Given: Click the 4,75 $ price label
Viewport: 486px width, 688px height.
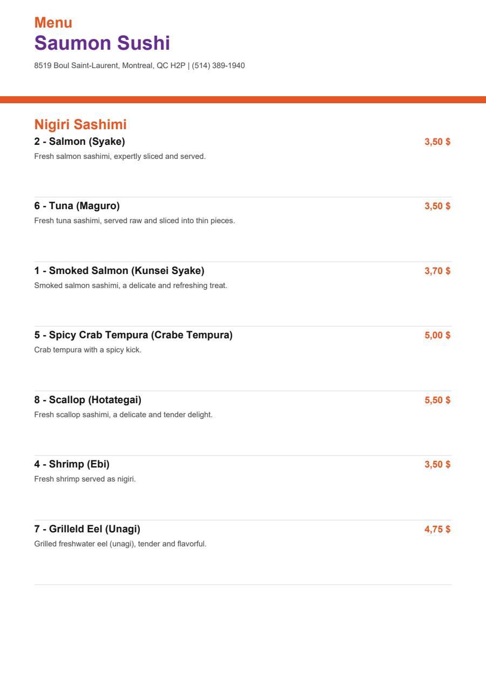Looking at the screenshot, I should [x=437, y=529].
